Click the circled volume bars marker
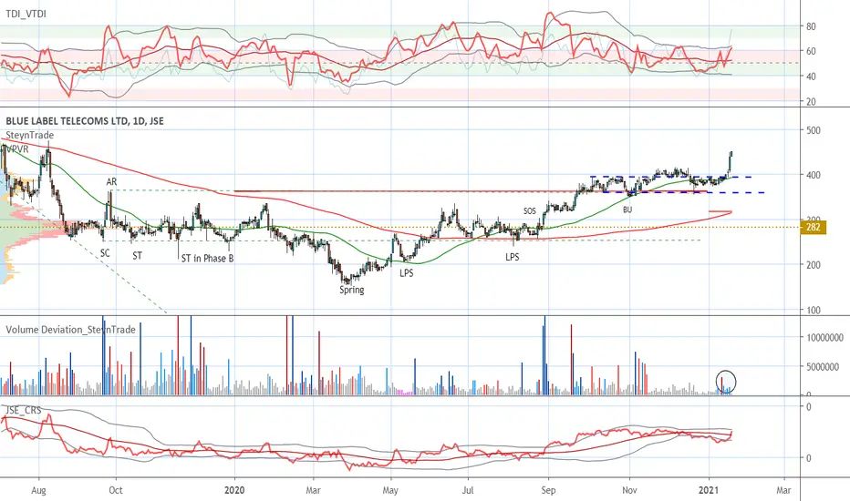 726,383
